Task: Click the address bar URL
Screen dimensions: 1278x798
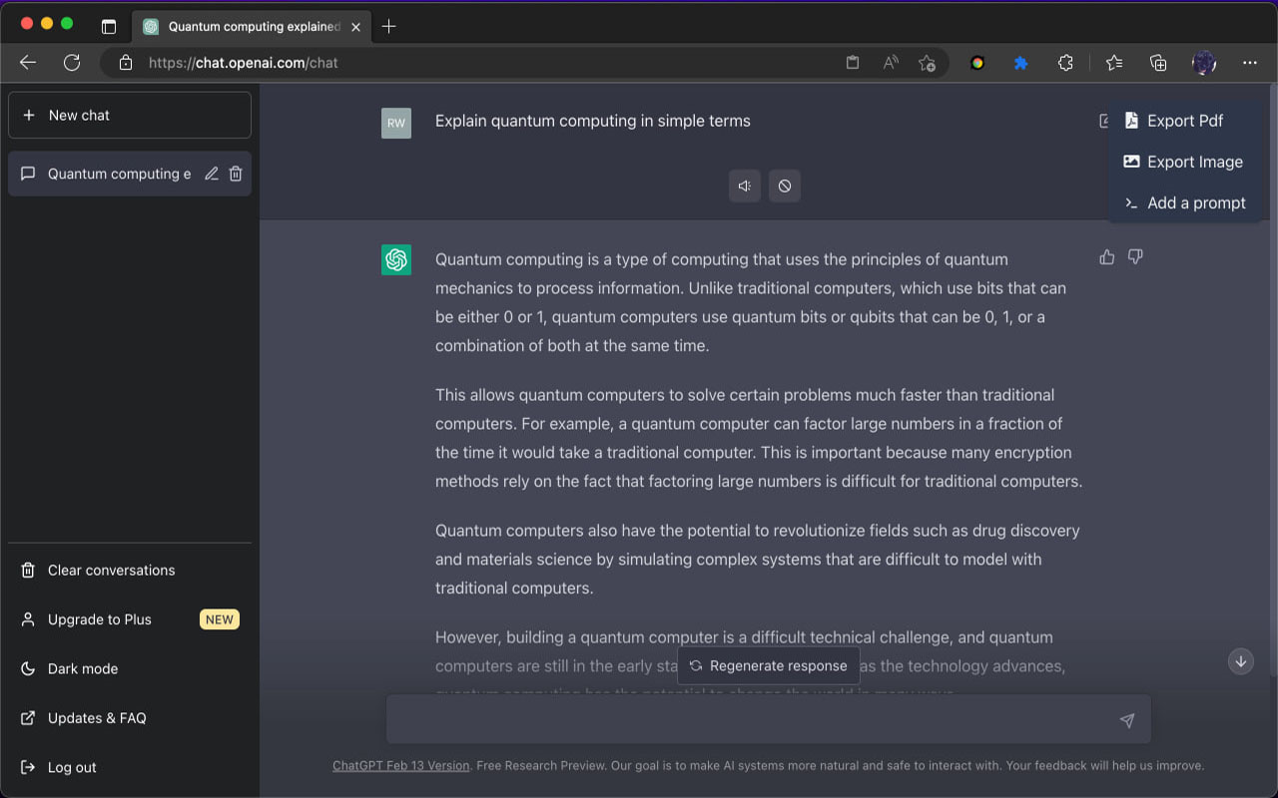Action: [243, 63]
